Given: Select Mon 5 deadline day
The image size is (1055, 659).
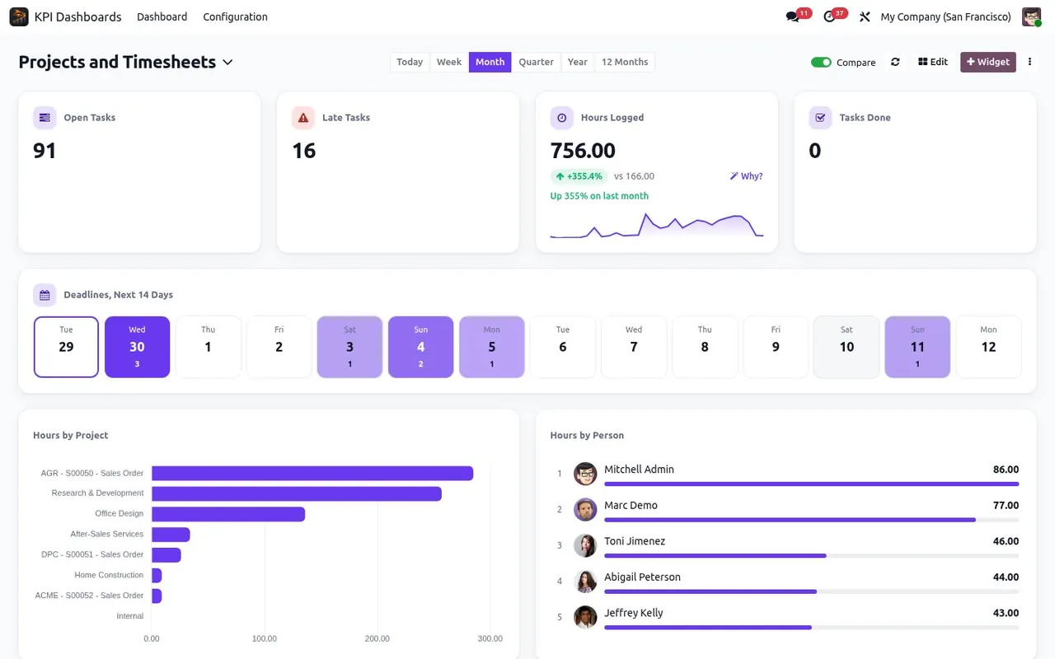Looking at the screenshot, I should (491, 347).
